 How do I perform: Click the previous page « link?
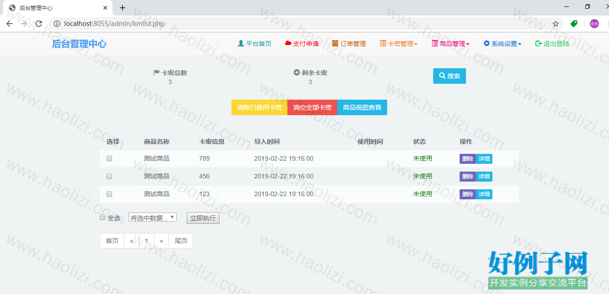(x=132, y=241)
